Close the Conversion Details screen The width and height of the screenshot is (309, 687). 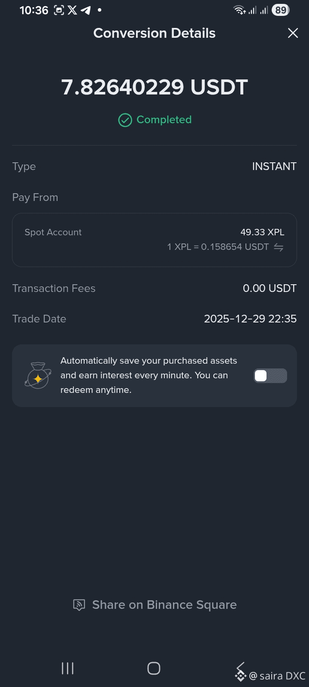click(293, 33)
